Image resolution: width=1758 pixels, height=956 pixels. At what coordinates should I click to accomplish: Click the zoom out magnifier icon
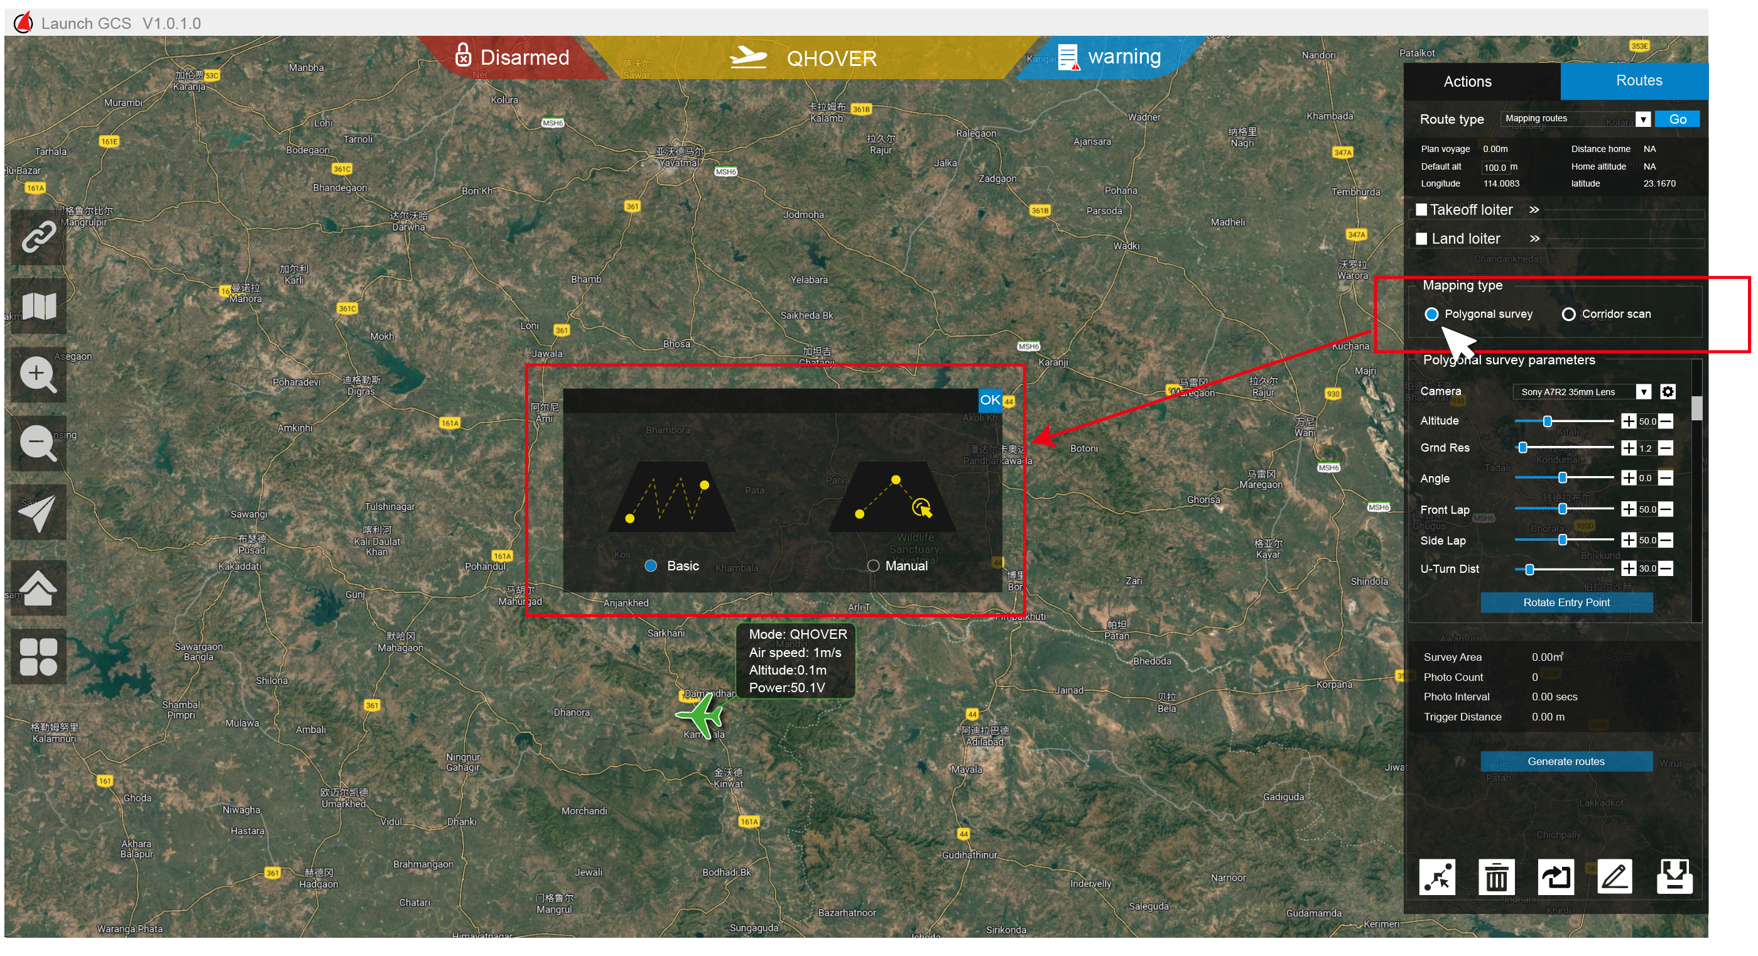coord(38,443)
